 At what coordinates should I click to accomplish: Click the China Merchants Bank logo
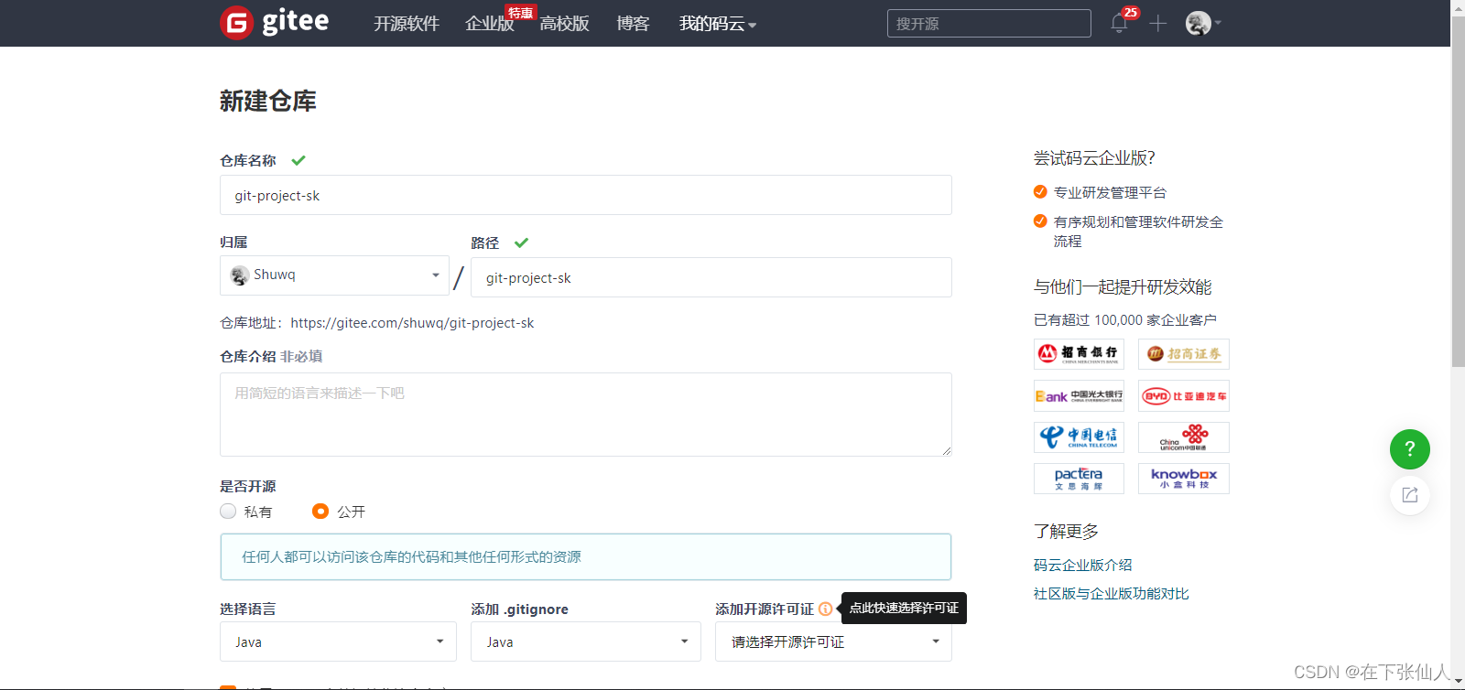coord(1079,354)
